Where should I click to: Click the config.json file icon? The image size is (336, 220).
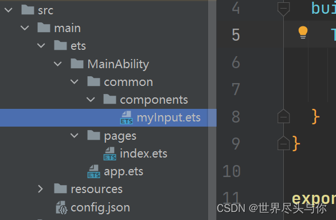tap(61, 207)
